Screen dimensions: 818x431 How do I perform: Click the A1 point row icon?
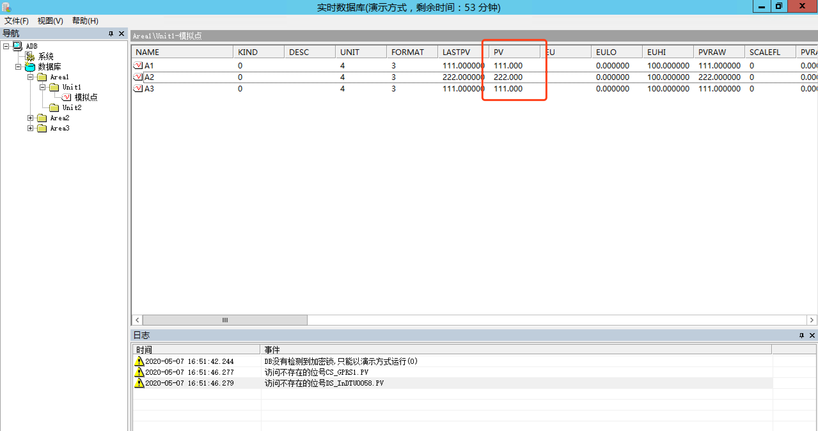(x=138, y=66)
